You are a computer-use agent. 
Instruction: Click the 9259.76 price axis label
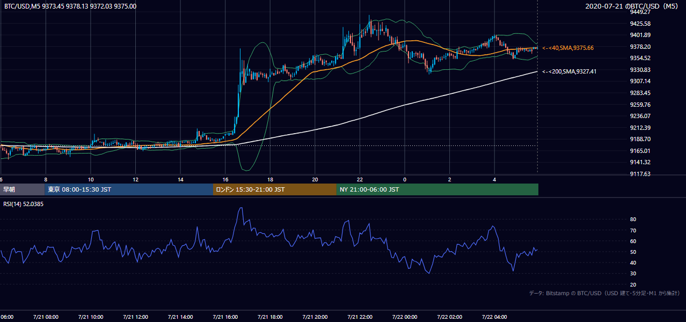pos(640,105)
